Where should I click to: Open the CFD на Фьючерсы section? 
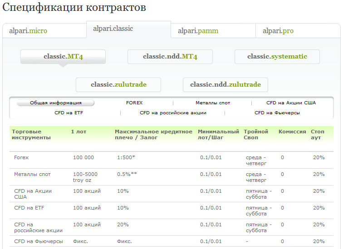(x=277, y=113)
